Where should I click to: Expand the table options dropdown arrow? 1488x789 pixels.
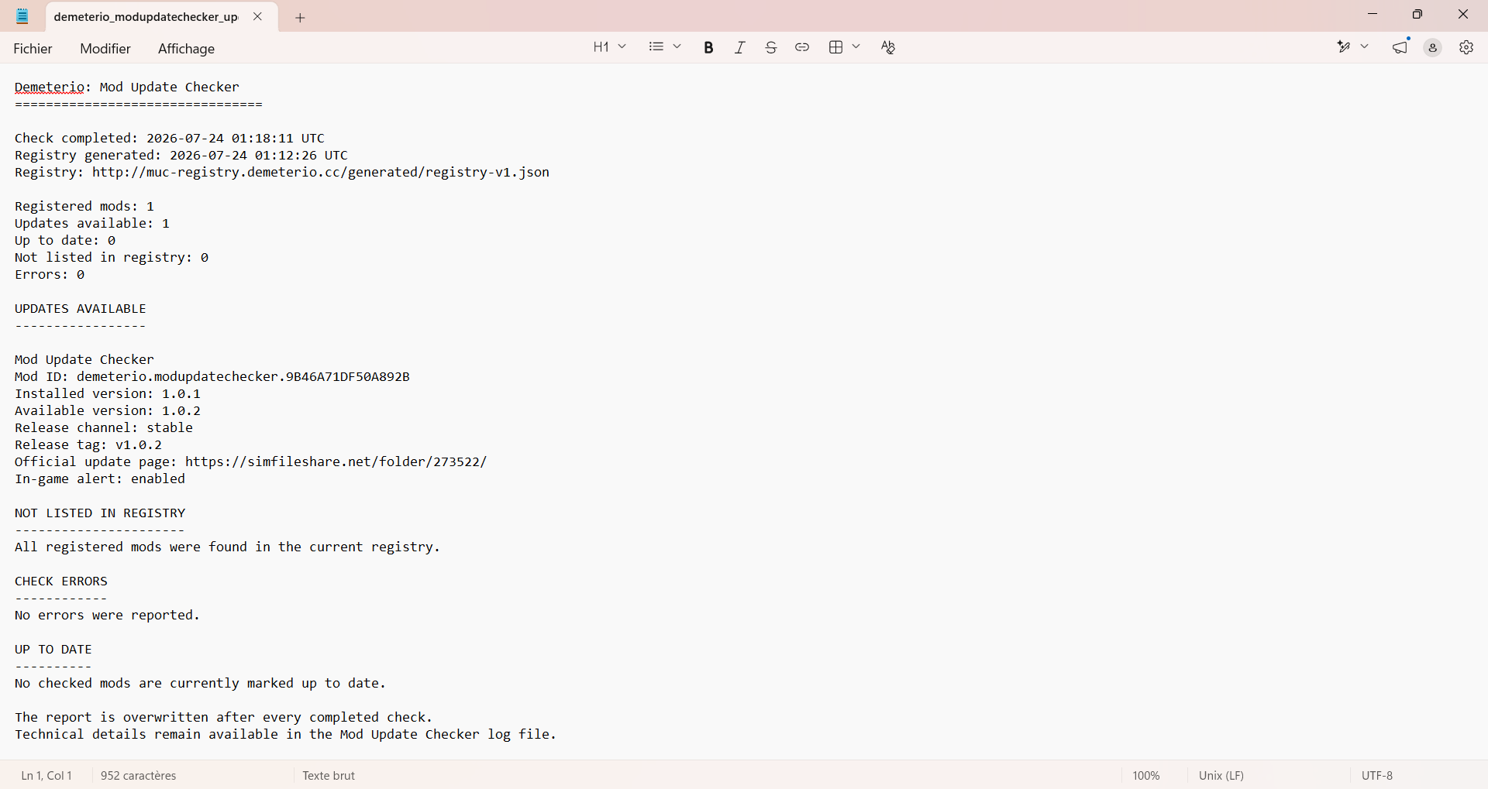pos(856,47)
